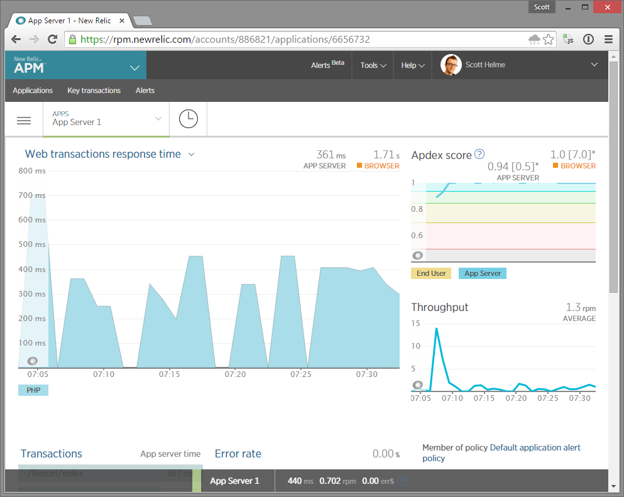Viewport: 624px width, 497px height.
Task: Open the js extension icon in toolbar
Action: 568,39
